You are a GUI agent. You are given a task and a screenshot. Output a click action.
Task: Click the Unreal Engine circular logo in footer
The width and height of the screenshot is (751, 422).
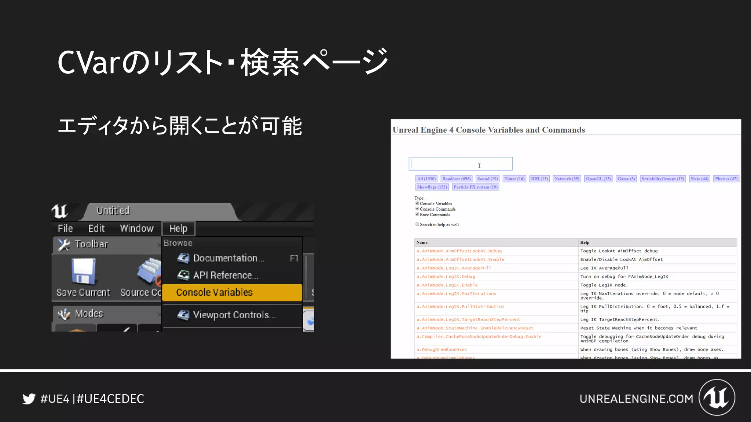[717, 397]
